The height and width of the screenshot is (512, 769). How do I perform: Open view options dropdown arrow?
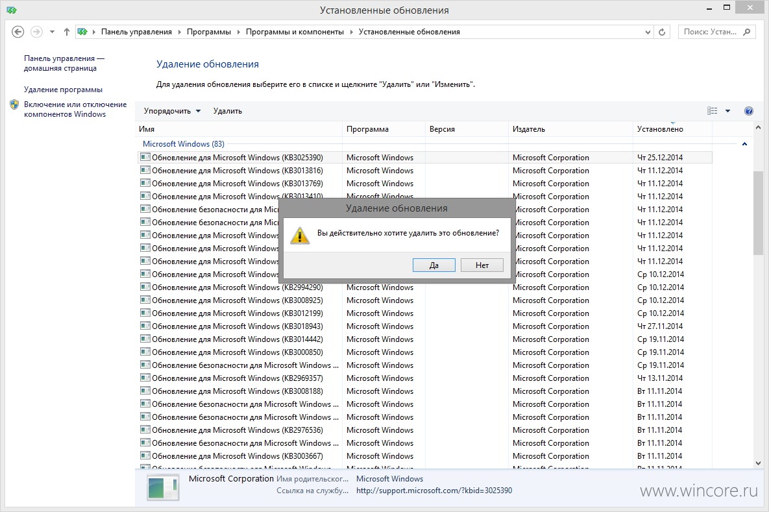coord(728,111)
